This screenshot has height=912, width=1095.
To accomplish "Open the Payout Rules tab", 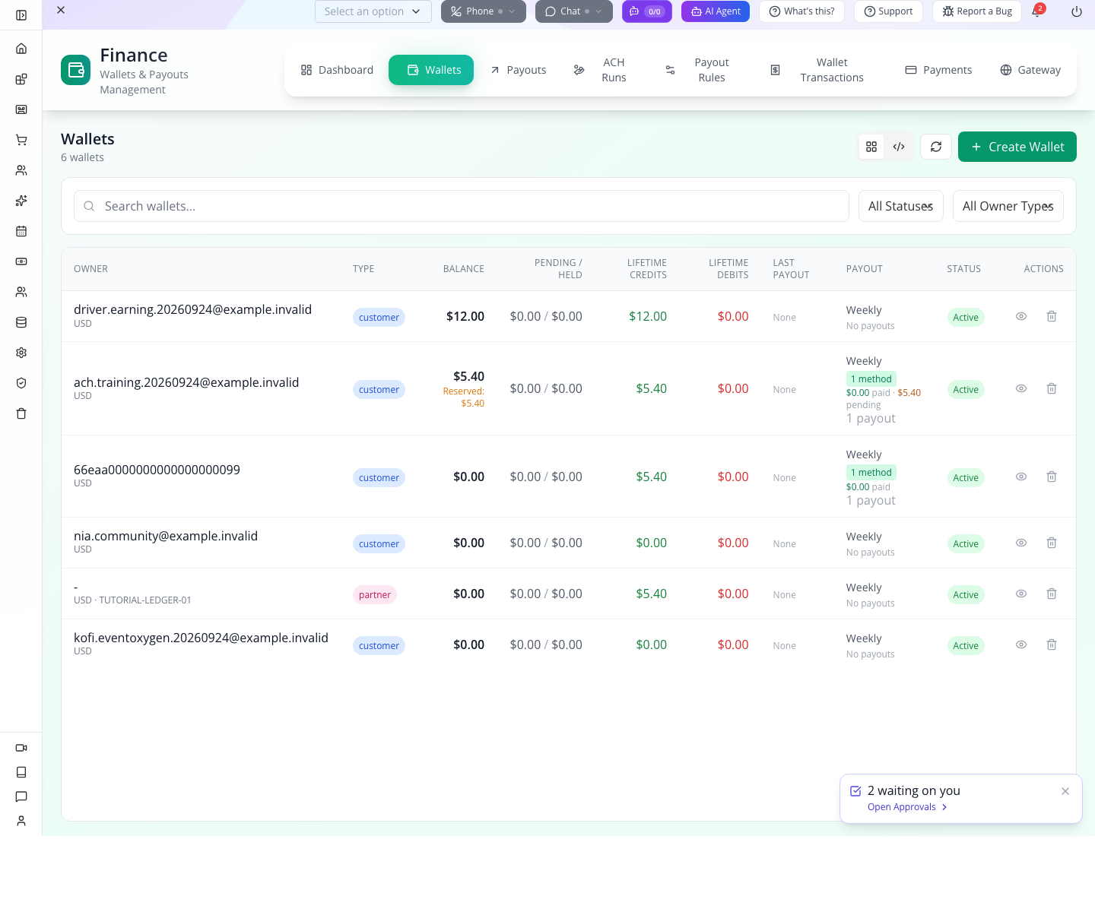I will point(697,70).
